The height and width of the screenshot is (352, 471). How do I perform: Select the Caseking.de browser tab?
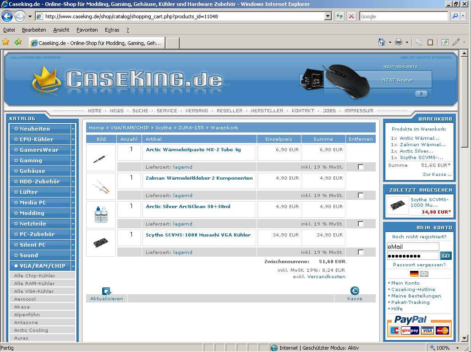[97, 43]
